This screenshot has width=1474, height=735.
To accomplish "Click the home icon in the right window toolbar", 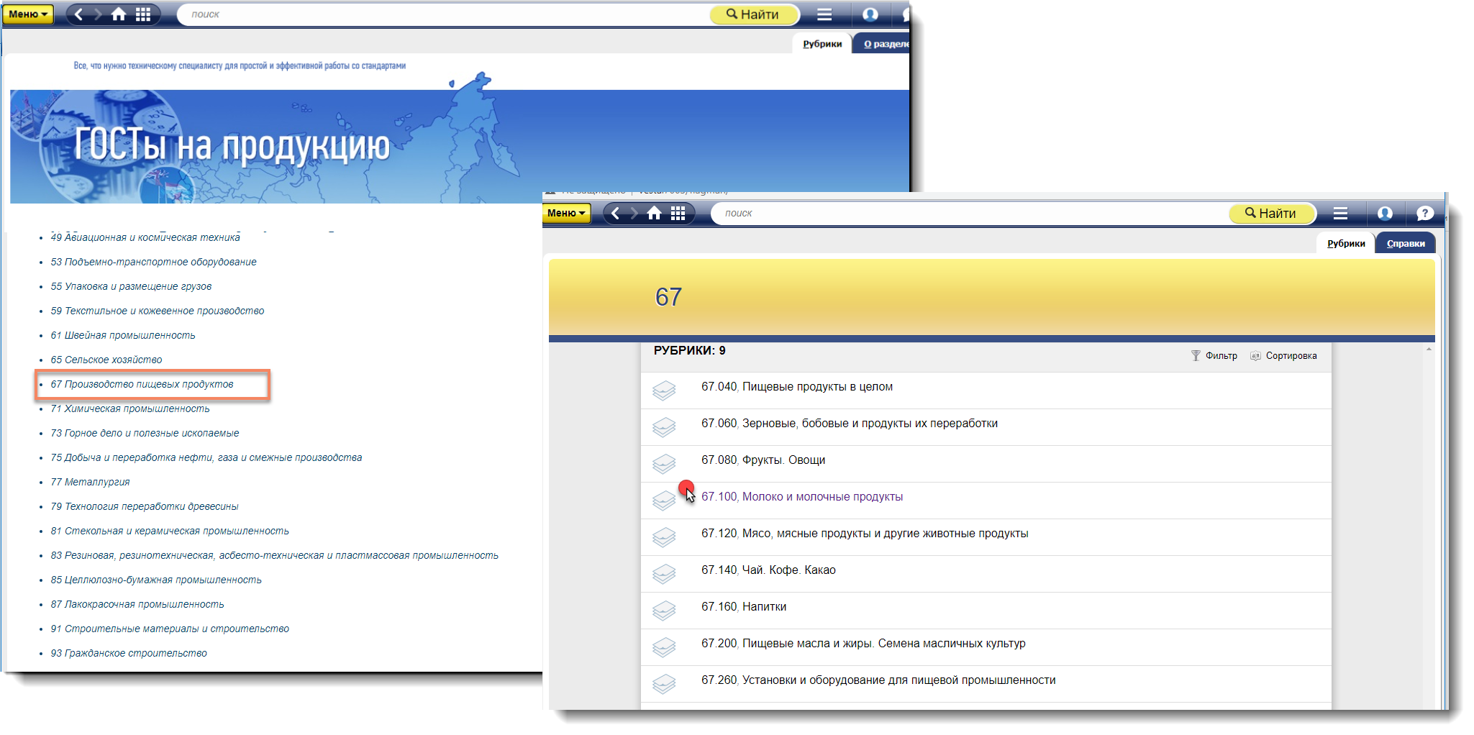I will point(654,214).
